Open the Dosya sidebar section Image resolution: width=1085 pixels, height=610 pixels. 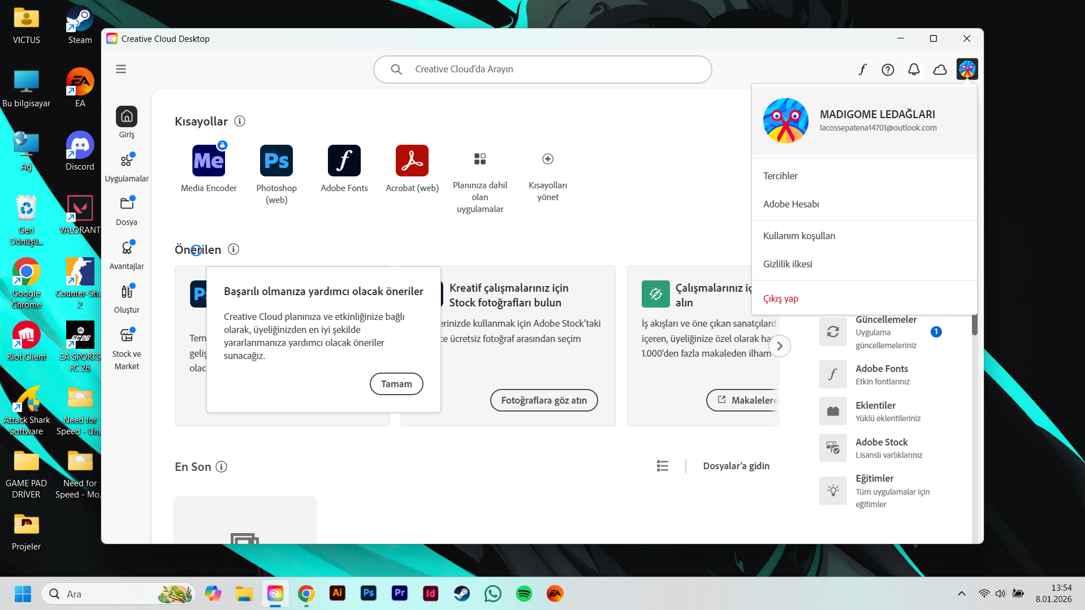[127, 210]
